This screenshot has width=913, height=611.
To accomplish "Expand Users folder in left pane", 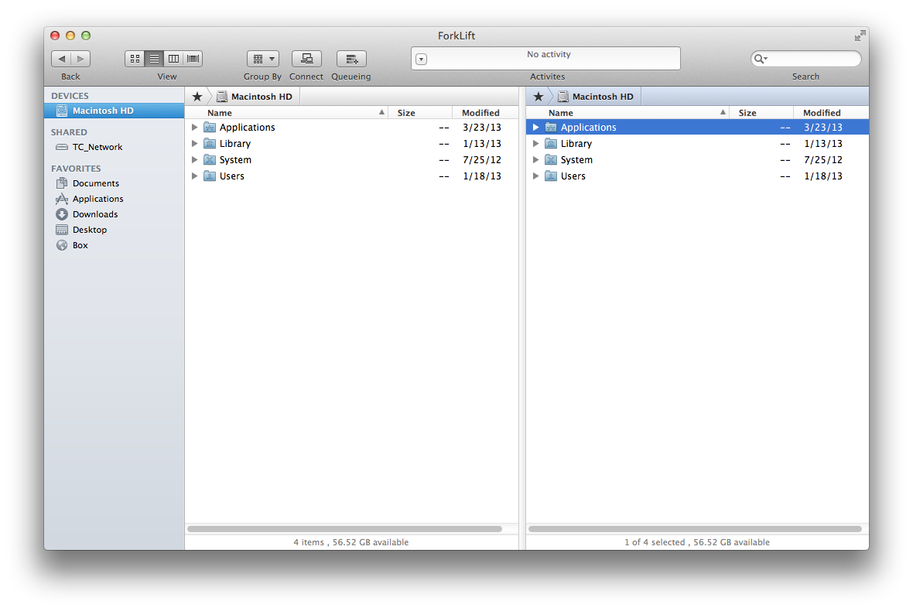I will [x=194, y=176].
